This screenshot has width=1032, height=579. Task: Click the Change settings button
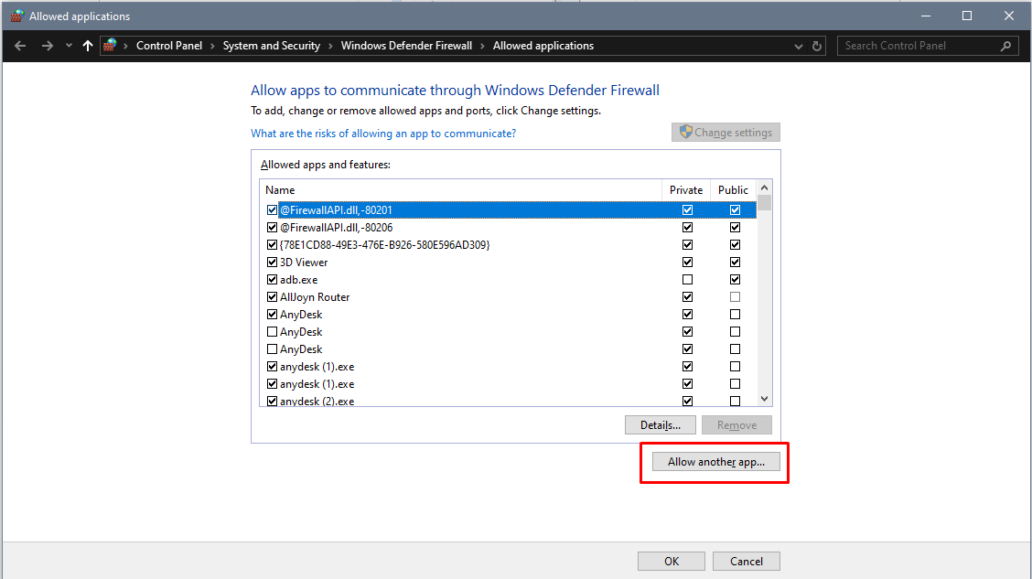click(726, 133)
